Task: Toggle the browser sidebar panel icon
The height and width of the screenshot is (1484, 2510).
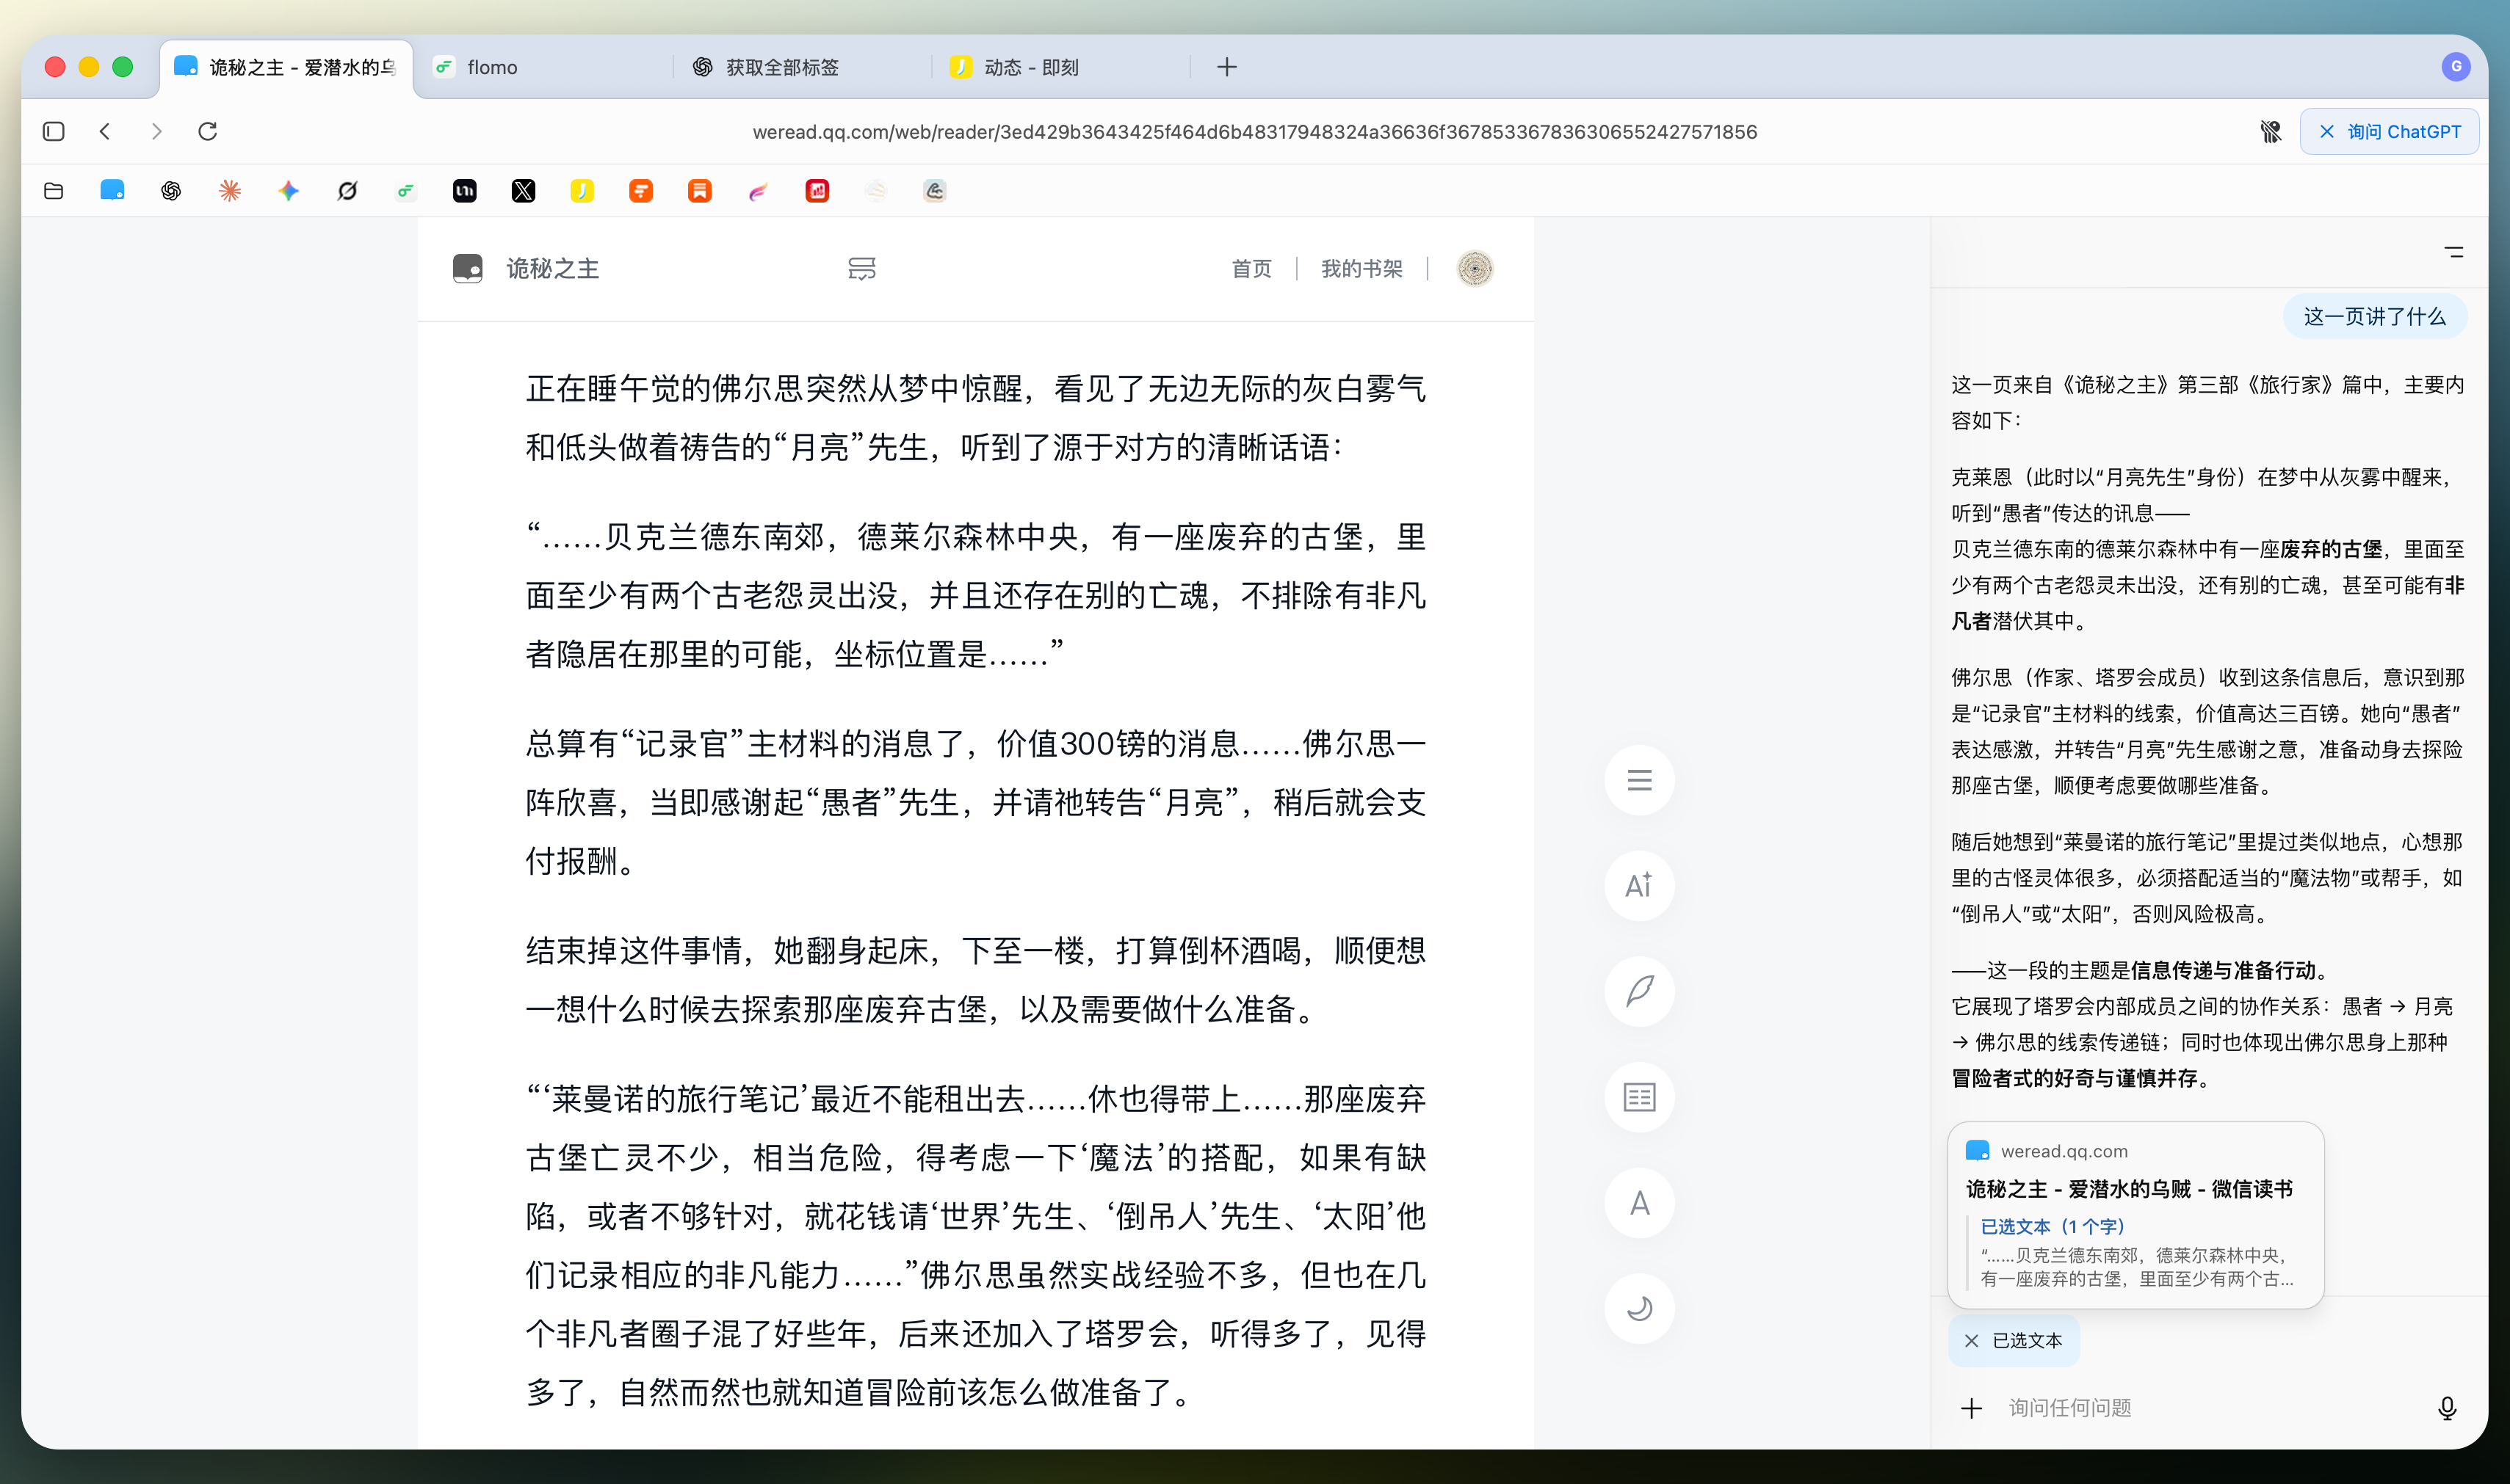Action: tap(54, 132)
